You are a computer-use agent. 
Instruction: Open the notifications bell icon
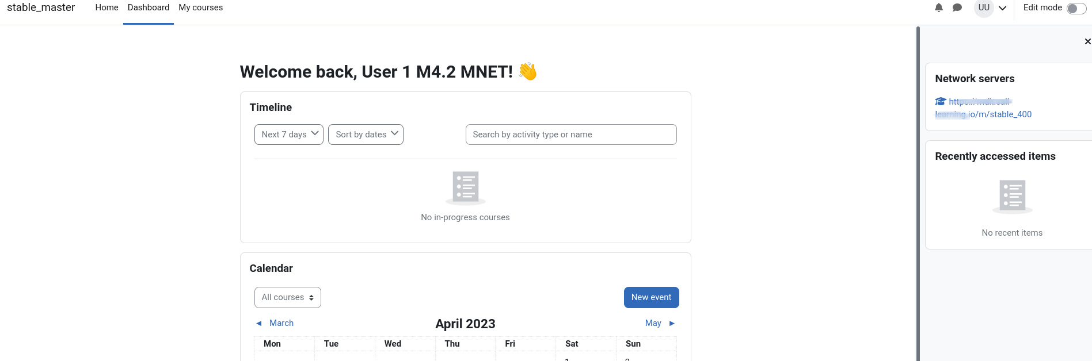coord(939,7)
